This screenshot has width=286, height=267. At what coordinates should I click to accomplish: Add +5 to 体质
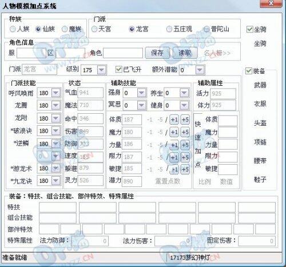pos(185,120)
